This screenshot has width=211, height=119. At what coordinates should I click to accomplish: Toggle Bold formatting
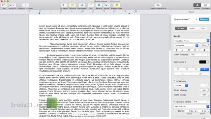[177, 50]
